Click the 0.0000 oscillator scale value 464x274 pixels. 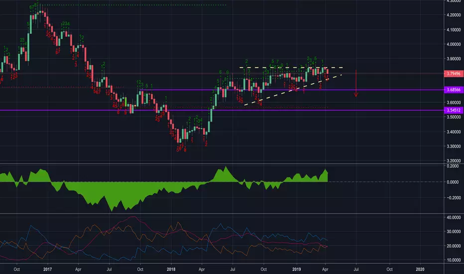coord(453,182)
